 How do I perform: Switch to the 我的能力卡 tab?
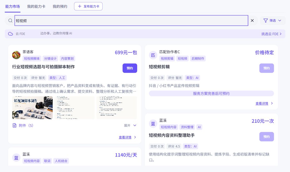coord(36,7)
